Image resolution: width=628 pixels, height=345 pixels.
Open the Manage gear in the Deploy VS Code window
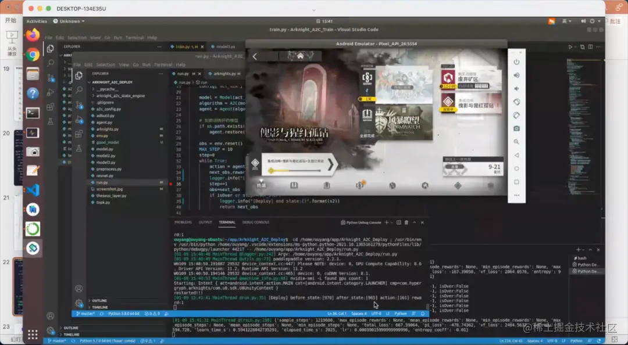click(x=79, y=303)
